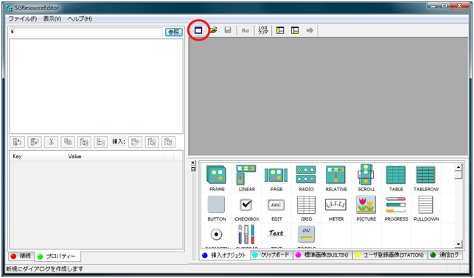Click the Key column header
The image size is (474, 278).
click(38, 157)
